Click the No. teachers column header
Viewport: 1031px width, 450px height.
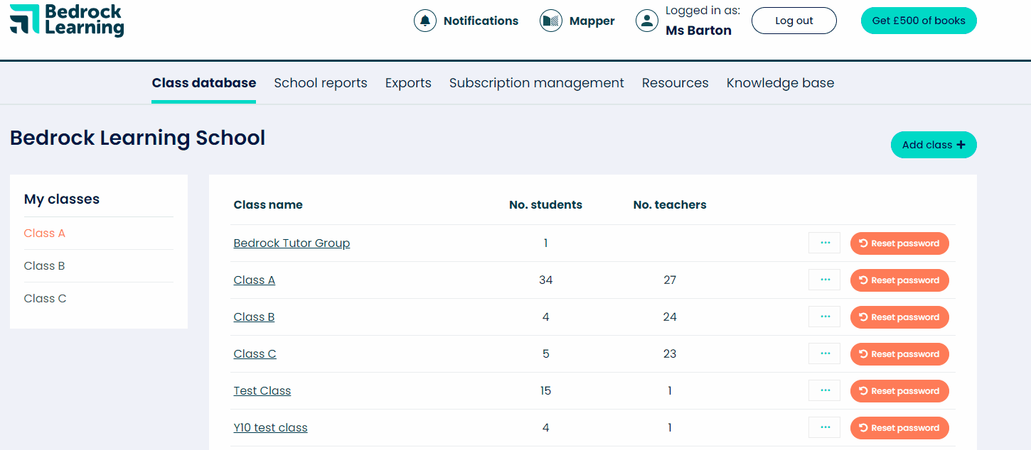point(670,205)
